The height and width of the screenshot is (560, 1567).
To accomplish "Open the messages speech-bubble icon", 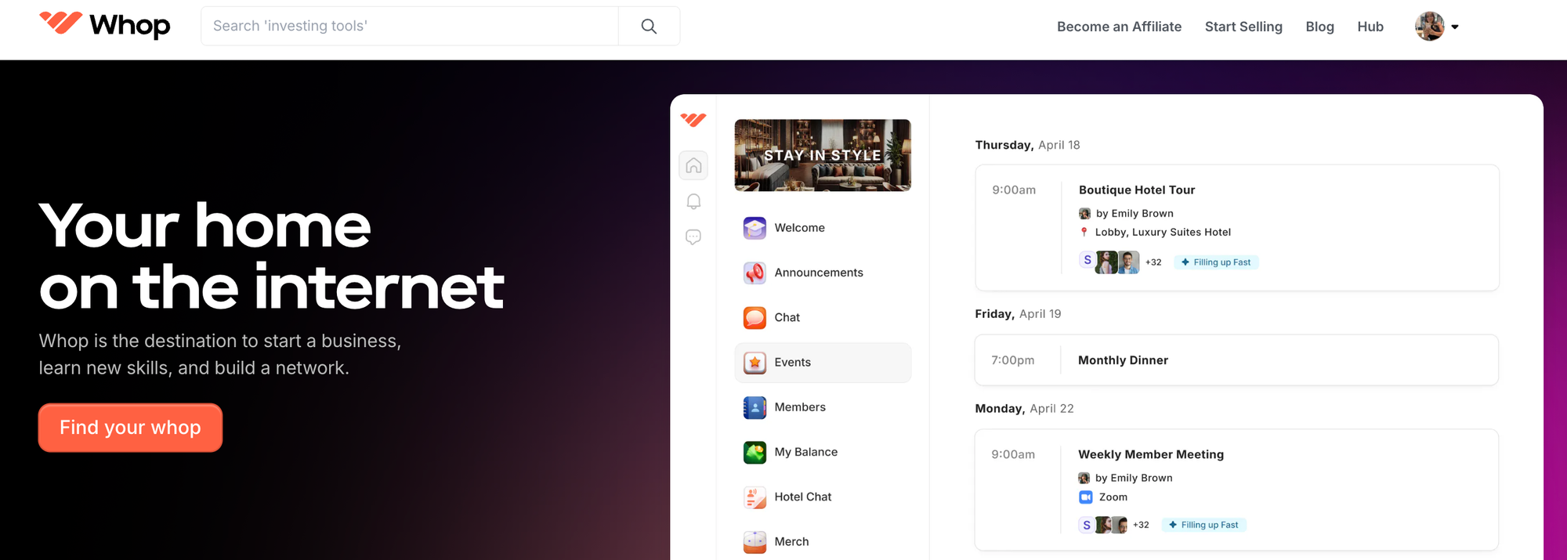I will (693, 237).
